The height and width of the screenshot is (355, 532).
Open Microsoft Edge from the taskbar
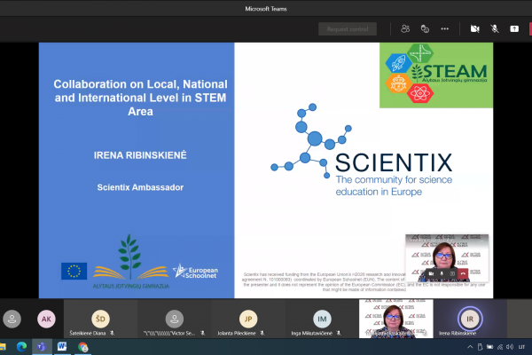pyautogui.click(x=21, y=347)
